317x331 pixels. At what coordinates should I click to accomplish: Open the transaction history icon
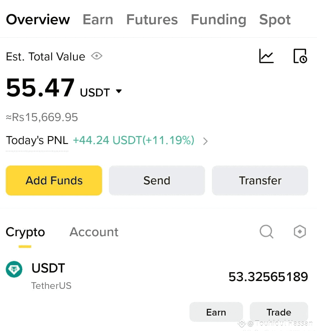(300, 56)
